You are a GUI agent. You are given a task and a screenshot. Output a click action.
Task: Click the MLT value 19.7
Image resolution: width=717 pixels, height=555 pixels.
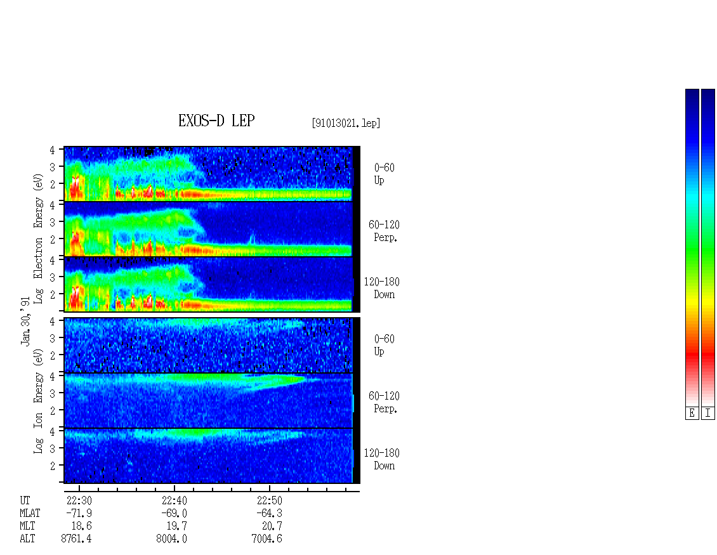(176, 526)
